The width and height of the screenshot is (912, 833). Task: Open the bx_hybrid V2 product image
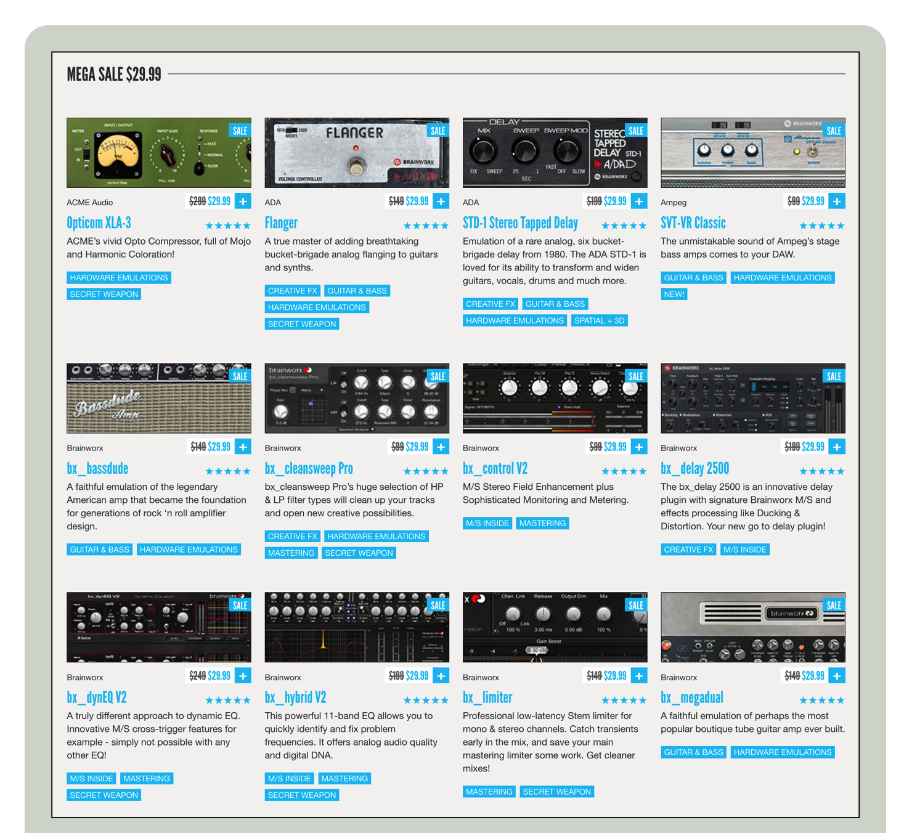357,627
